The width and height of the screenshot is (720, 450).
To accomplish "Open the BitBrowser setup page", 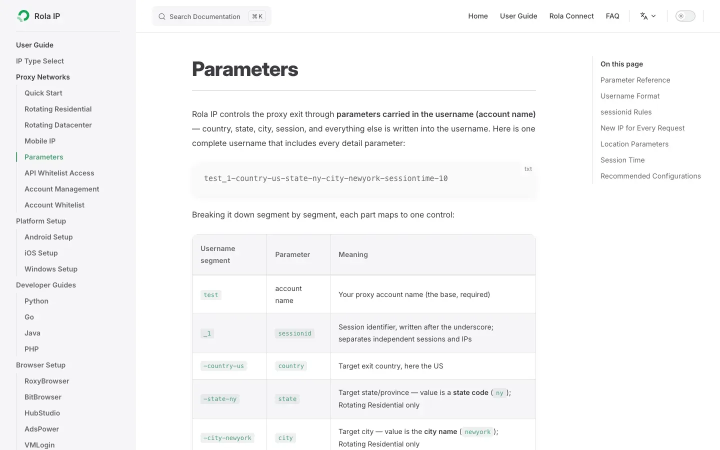I will [x=43, y=397].
